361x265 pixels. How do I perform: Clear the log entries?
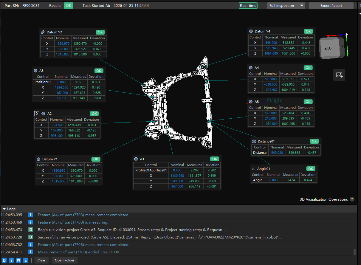(x=41, y=260)
